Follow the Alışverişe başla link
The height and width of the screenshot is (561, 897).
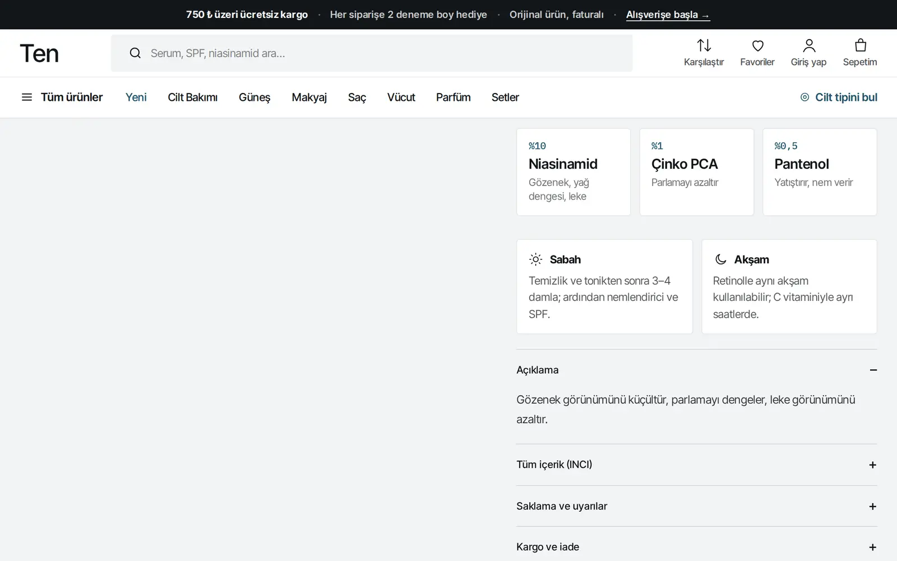(668, 15)
